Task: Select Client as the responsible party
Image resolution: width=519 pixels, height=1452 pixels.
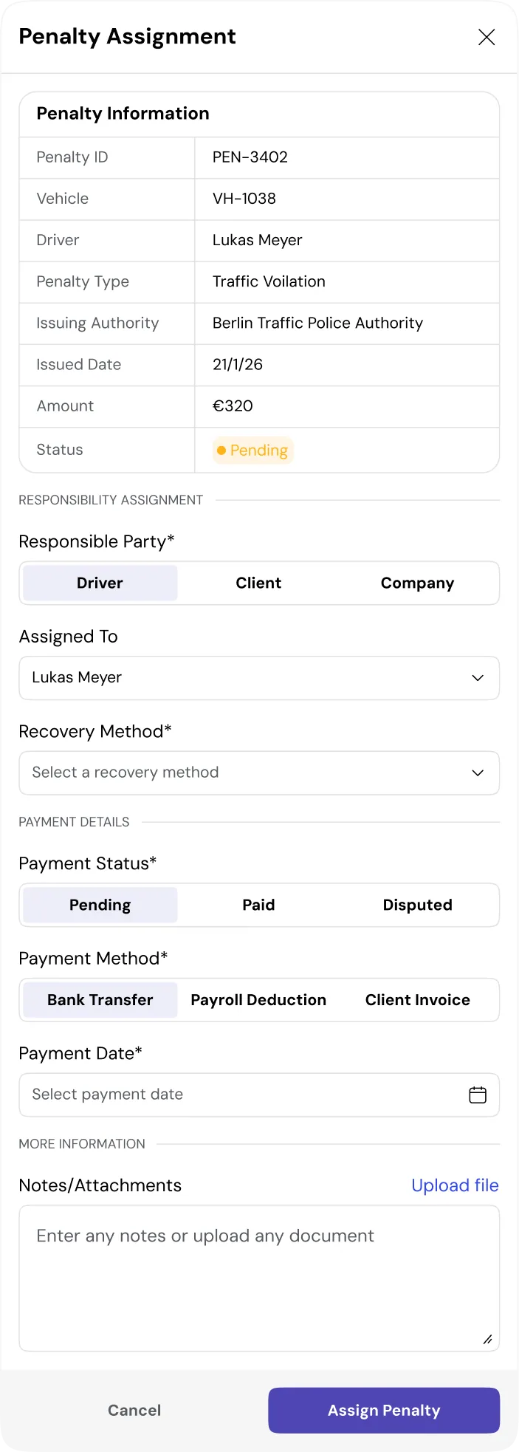Action: pos(258,583)
